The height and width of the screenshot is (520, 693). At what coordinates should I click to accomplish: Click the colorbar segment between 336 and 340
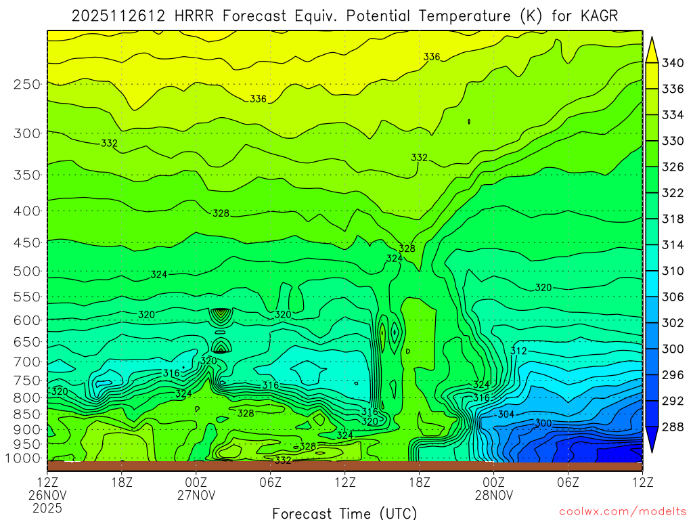point(652,76)
